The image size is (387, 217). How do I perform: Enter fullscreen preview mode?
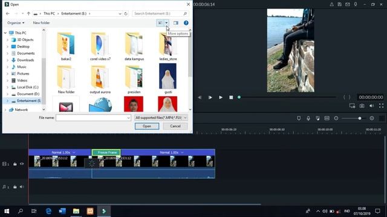(x=382, y=106)
